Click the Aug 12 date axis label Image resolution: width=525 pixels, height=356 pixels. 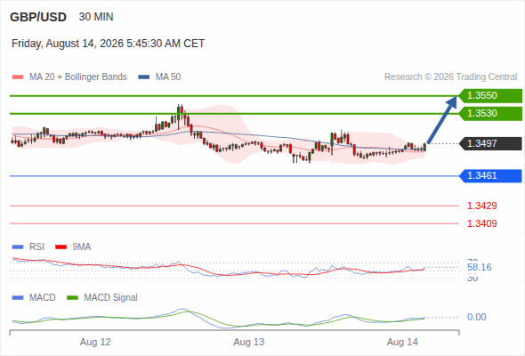point(95,342)
